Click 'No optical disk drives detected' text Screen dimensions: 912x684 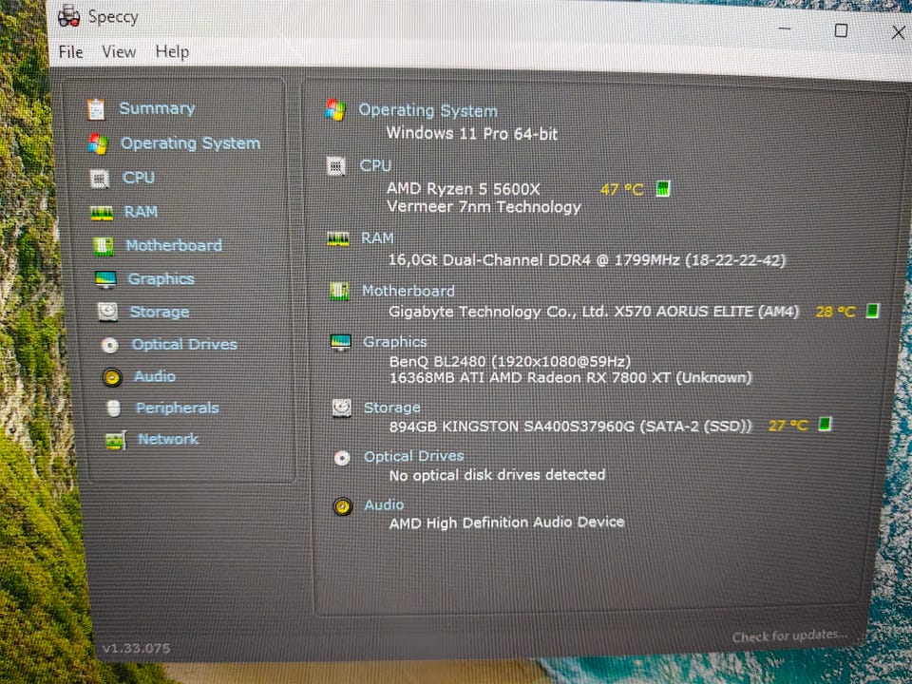tap(497, 475)
